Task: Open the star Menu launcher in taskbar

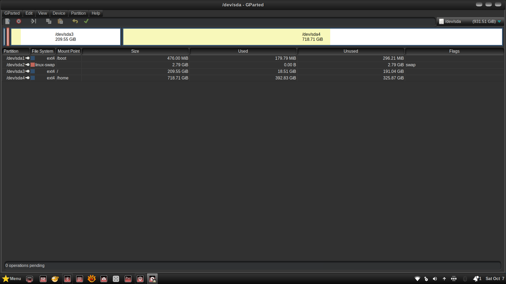Action: 12,279
